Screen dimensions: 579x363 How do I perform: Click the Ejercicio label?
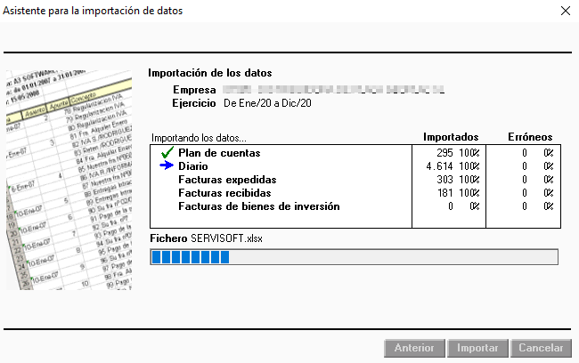point(194,103)
